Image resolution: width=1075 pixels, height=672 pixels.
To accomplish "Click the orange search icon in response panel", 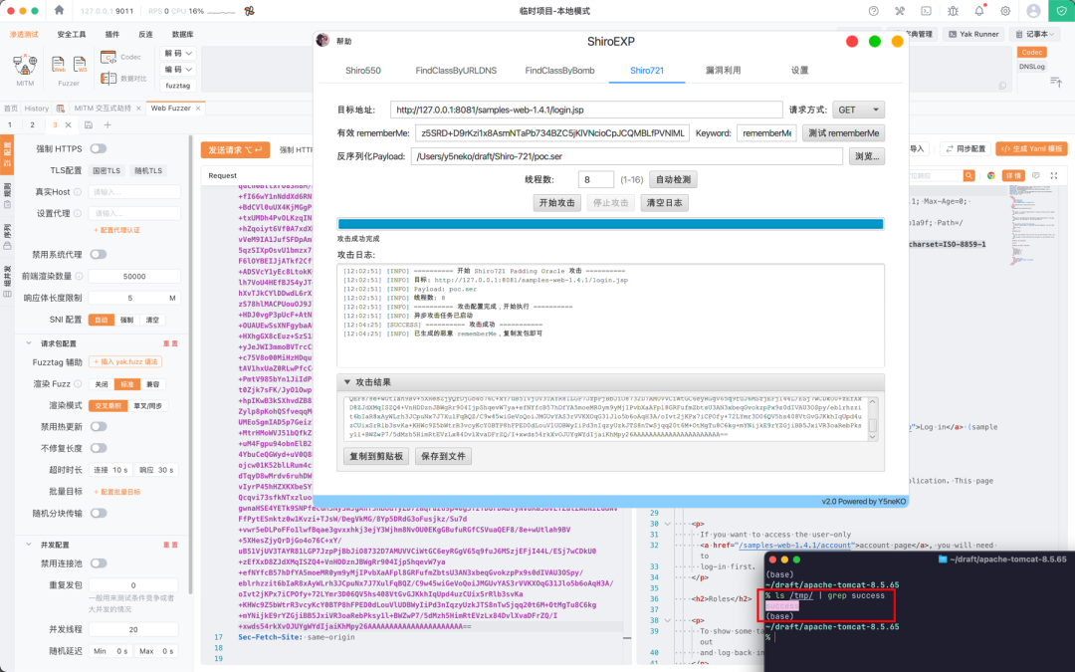I will coord(968,175).
